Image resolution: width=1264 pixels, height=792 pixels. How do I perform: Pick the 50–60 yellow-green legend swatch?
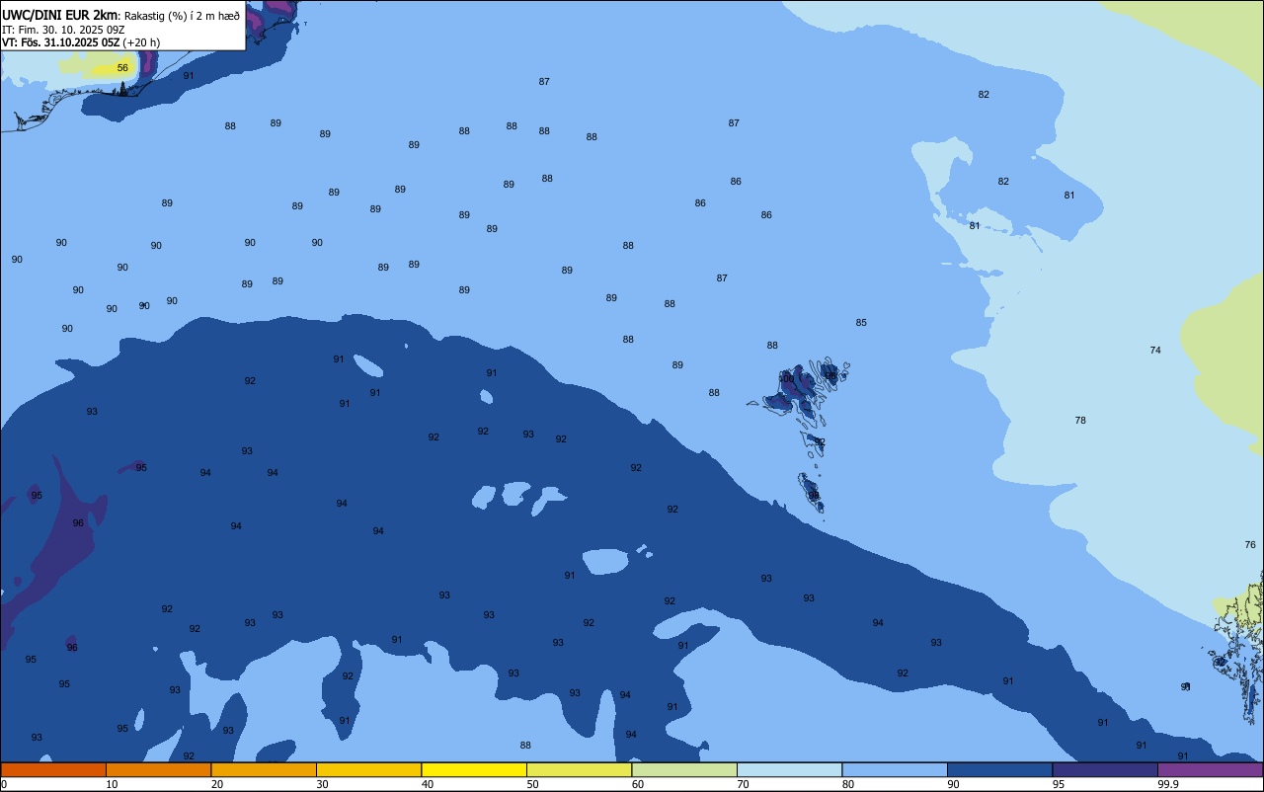(579, 769)
